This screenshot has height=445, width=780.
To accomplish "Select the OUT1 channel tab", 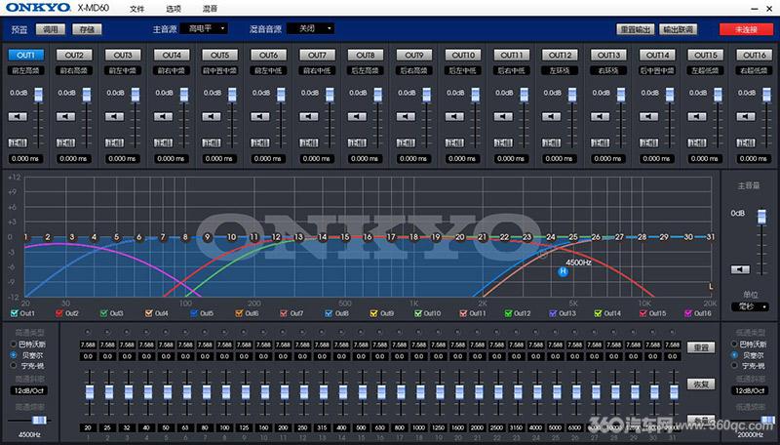I will [26, 55].
